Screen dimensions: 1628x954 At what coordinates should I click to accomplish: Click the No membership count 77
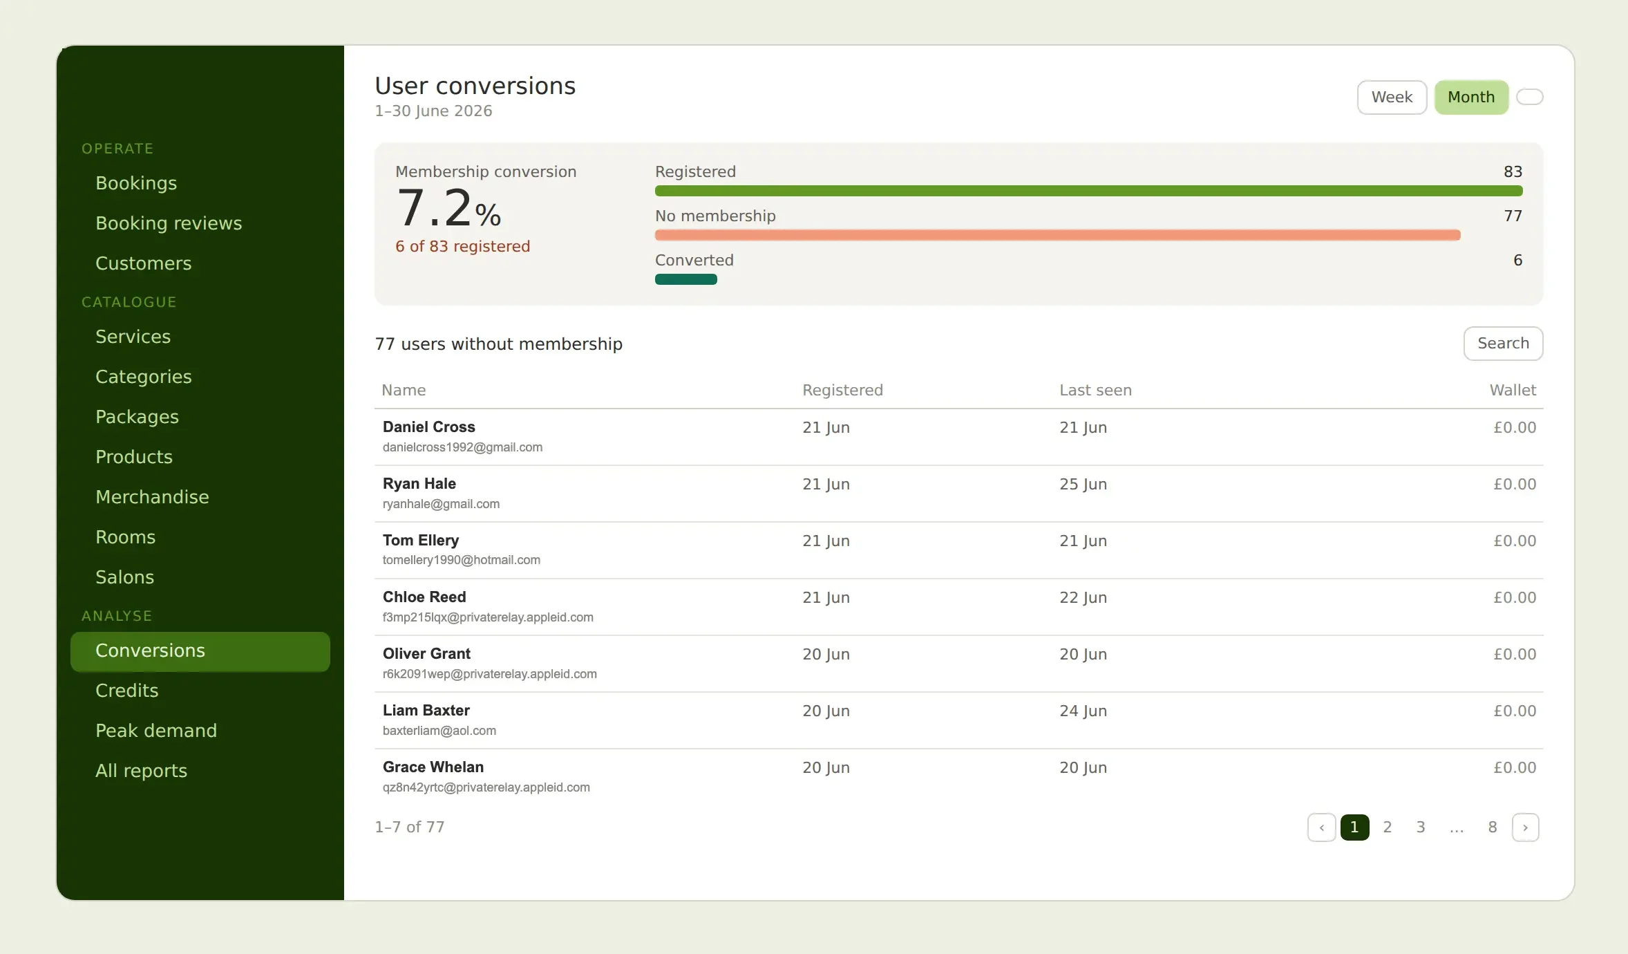click(x=1513, y=216)
